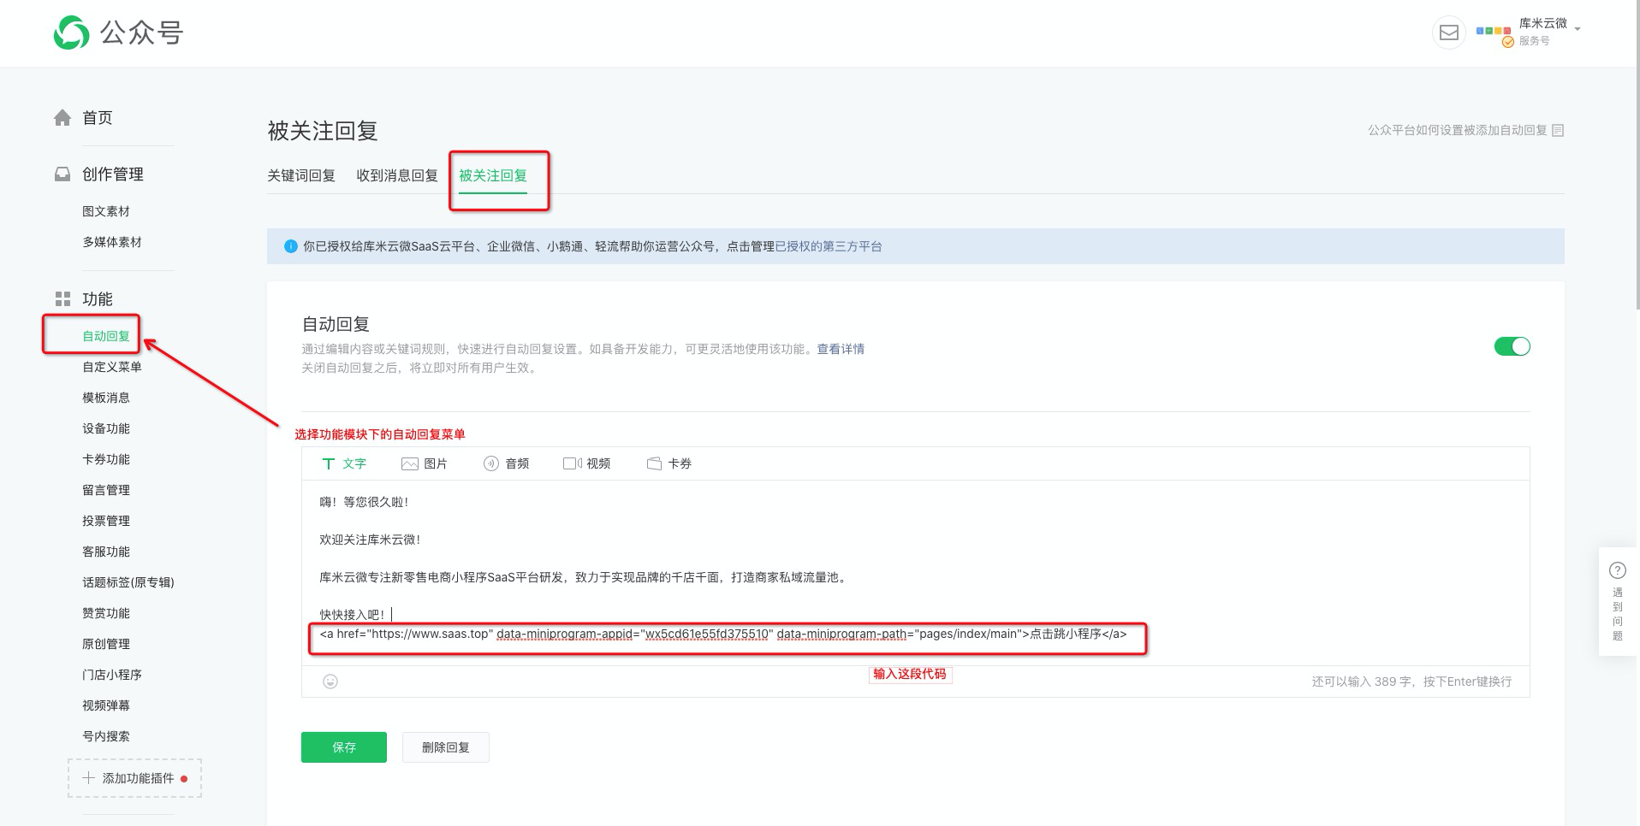Open 赞赏功能 in sidebar
Screen dimensions: 1640x826
coord(106,613)
